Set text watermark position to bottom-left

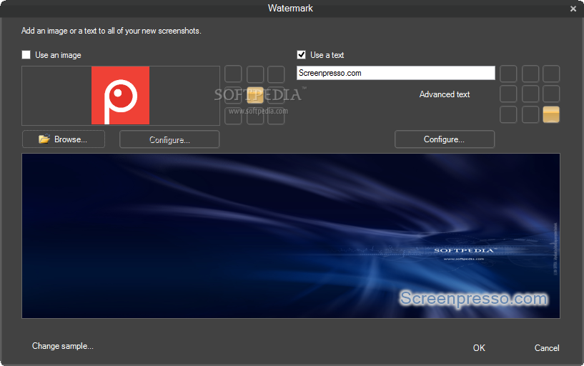(508, 114)
